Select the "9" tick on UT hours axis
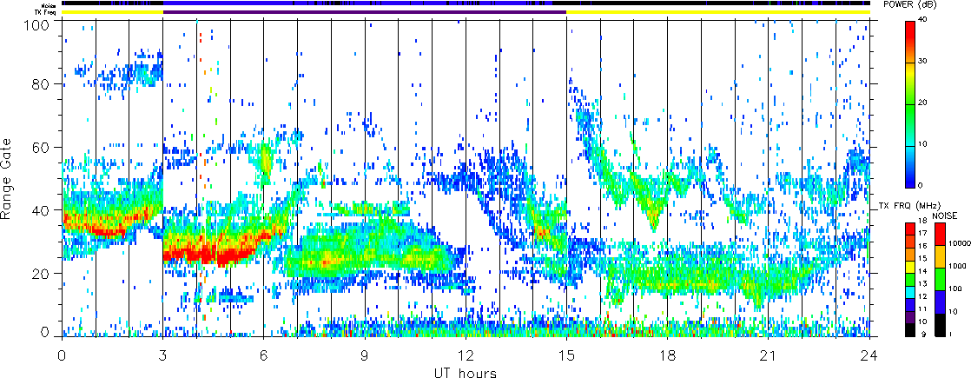The image size is (971, 378). click(365, 355)
